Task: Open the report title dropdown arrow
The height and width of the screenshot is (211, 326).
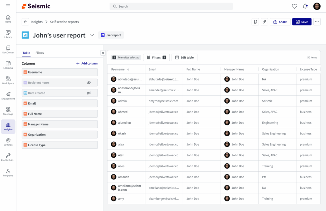Action: (x=92, y=35)
